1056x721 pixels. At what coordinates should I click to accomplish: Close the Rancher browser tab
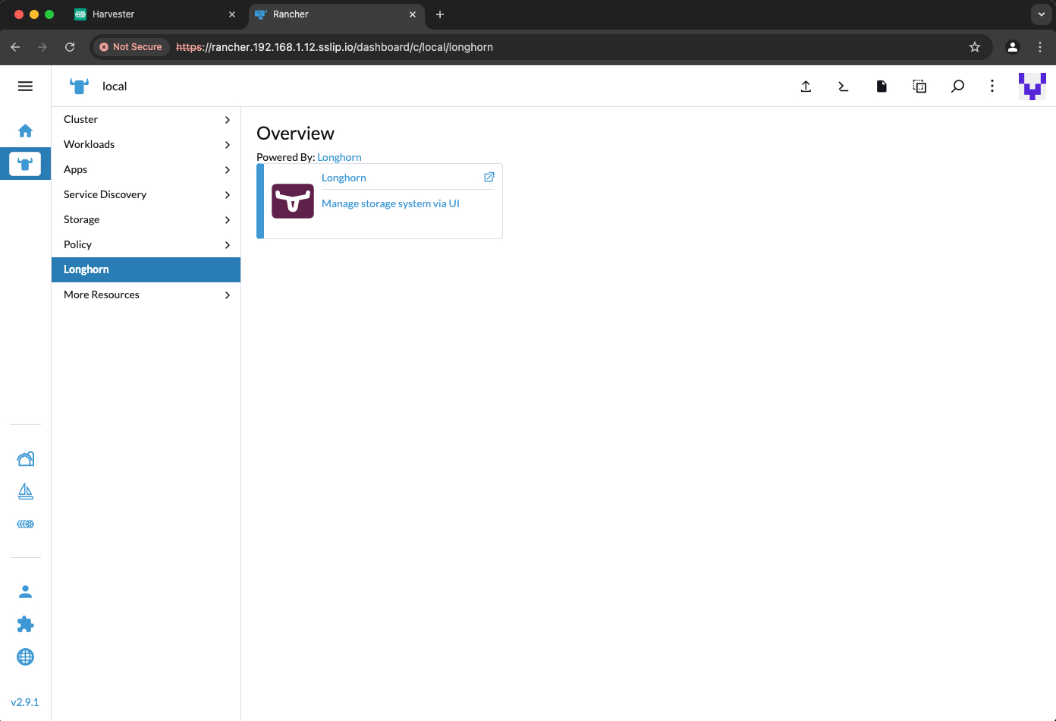[x=413, y=14]
